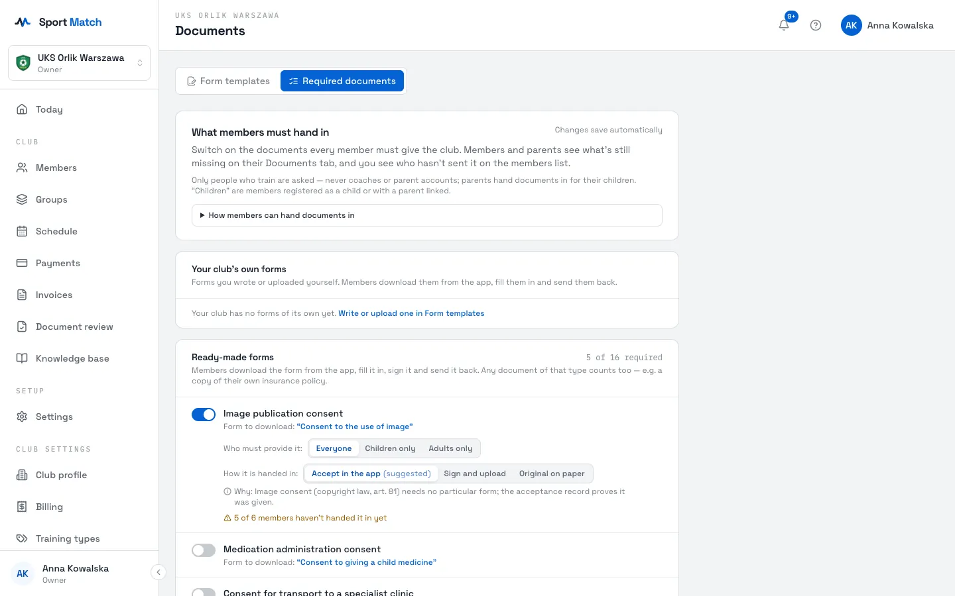This screenshot has width=955, height=596.
Task: Select Adults only option
Action: click(x=450, y=448)
